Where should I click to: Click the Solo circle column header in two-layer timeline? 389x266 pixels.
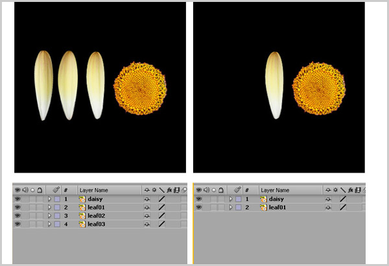pos(214,190)
